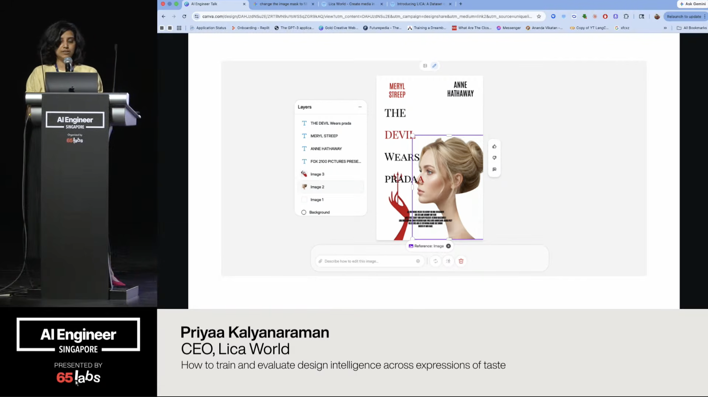The height and width of the screenshot is (397, 708).
Task: Go forward to the next page
Action: [x=174, y=16]
